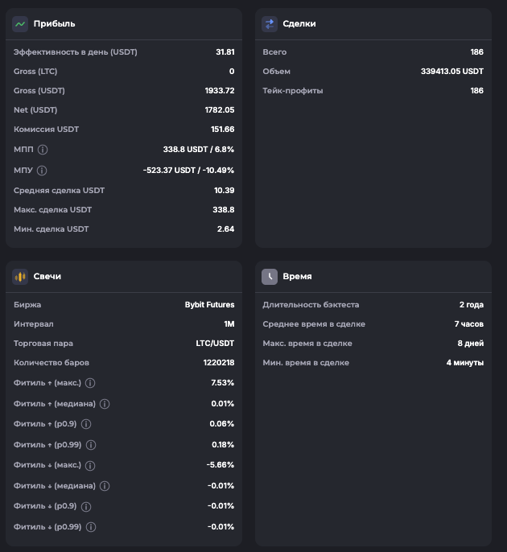Click the Сделки arrows icon

(270, 24)
